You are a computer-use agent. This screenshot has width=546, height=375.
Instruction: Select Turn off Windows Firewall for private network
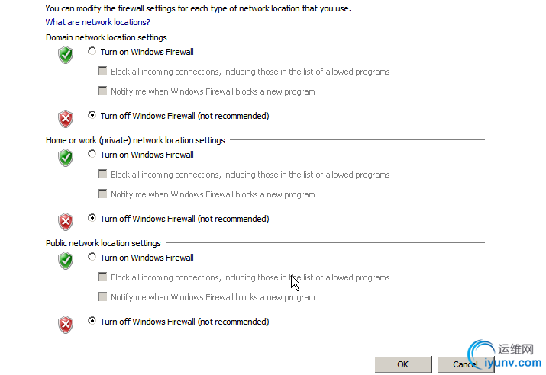point(92,219)
